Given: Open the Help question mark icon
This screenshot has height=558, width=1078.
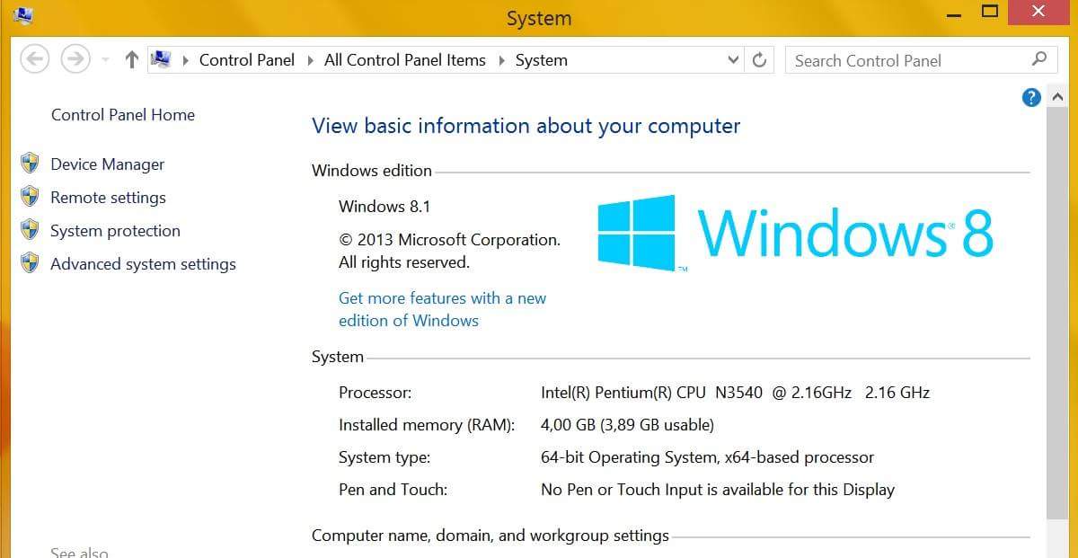Looking at the screenshot, I should pyautogui.click(x=1031, y=97).
